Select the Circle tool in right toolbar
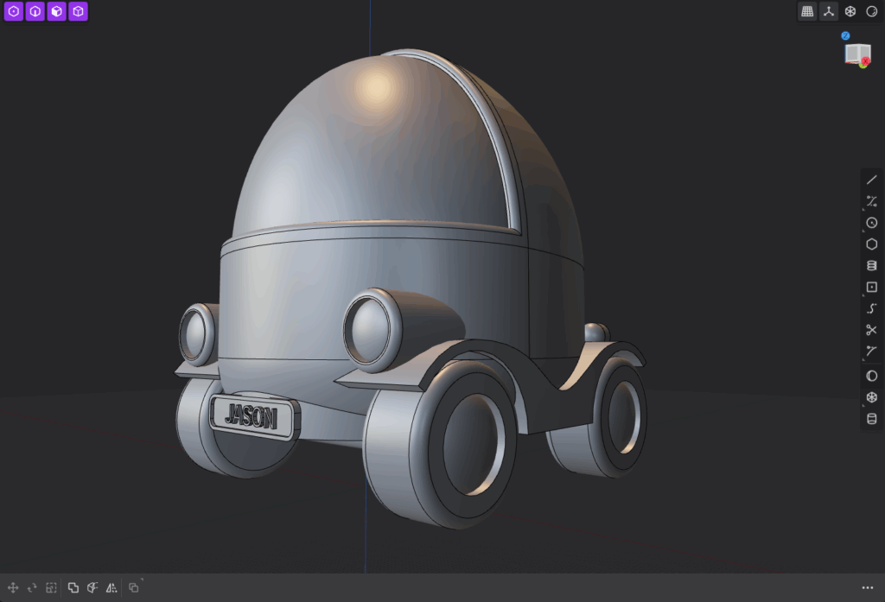The image size is (885, 602). tap(871, 223)
